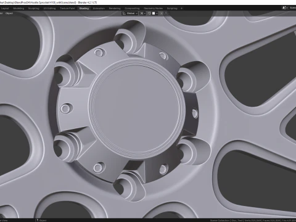Switch to the Layout workspace tab
The image size is (296, 222).
5,9
